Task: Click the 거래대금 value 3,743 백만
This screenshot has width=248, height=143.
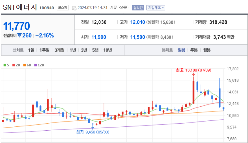Action: point(224,37)
